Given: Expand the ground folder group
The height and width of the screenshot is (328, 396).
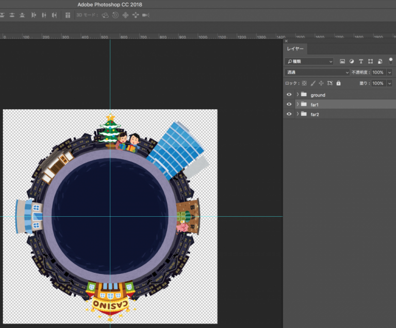Looking at the screenshot, I should [297, 95].
